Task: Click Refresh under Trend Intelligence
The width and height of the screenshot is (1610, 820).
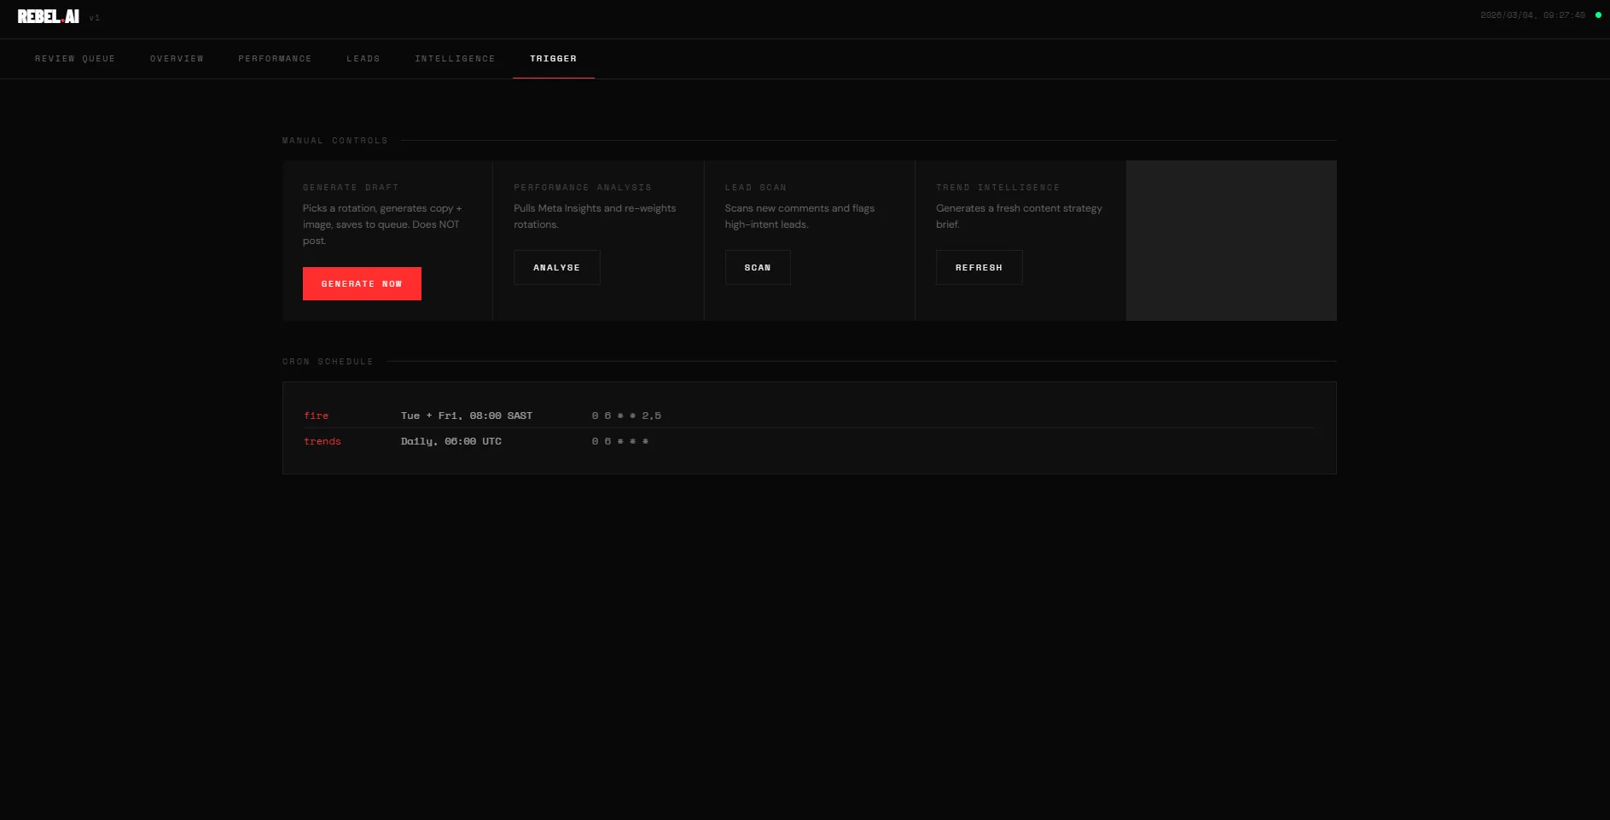Action: (979, 267)
